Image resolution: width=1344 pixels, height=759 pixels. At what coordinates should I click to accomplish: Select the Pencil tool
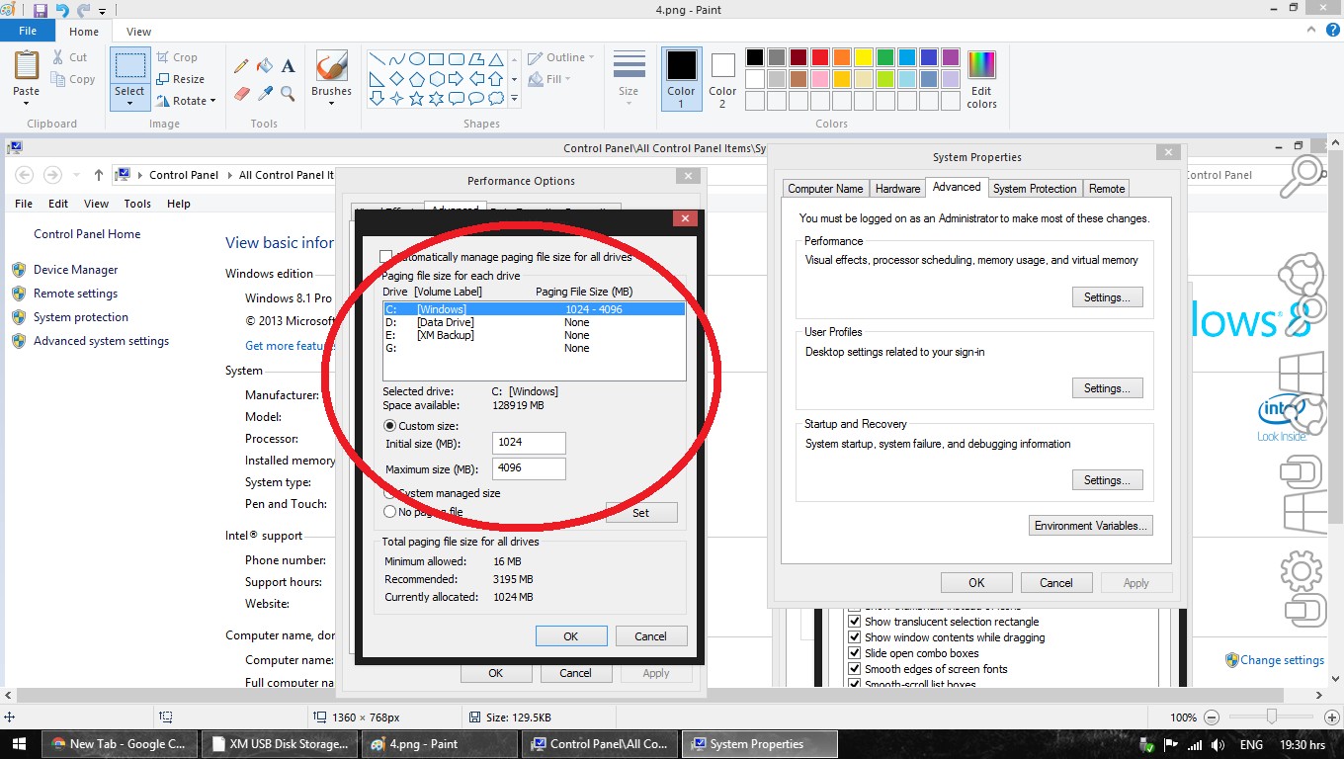(241, 66)
